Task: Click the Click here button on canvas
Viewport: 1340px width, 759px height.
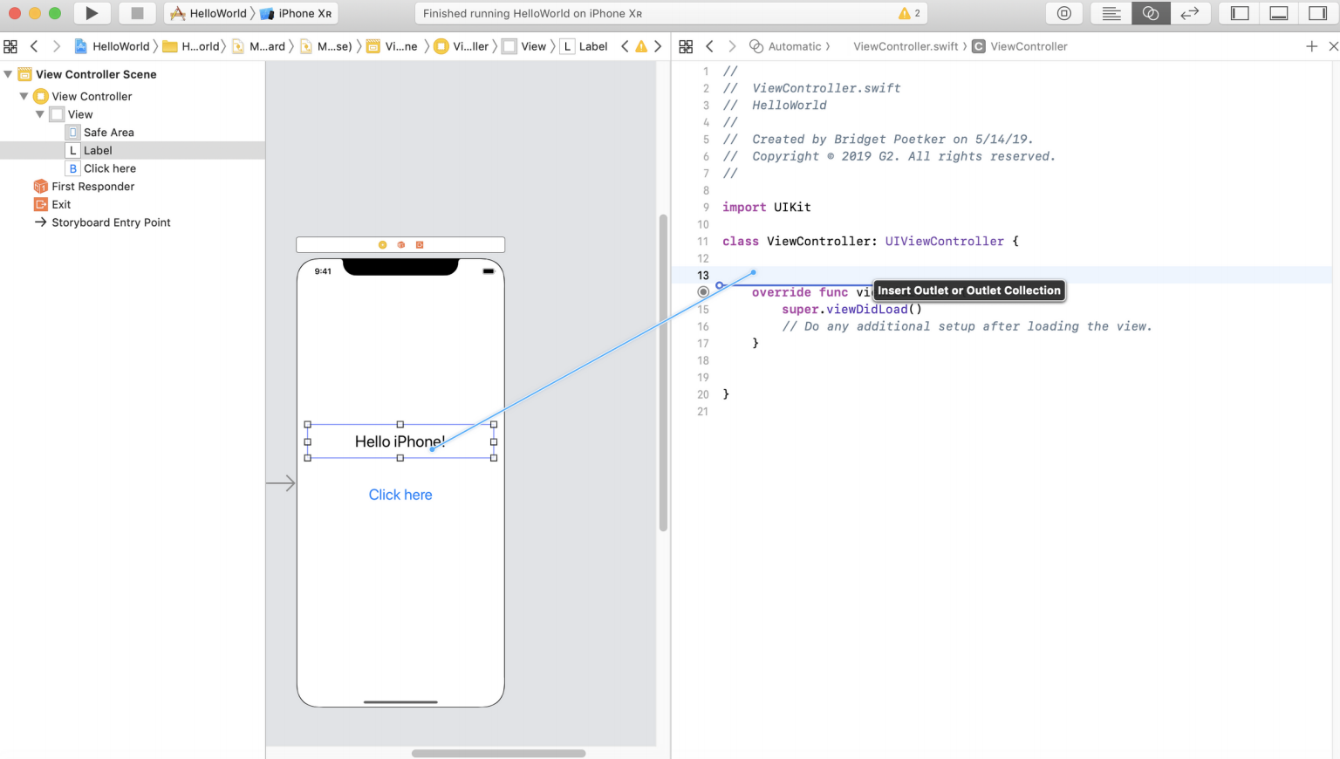Action: coord(400,495)
